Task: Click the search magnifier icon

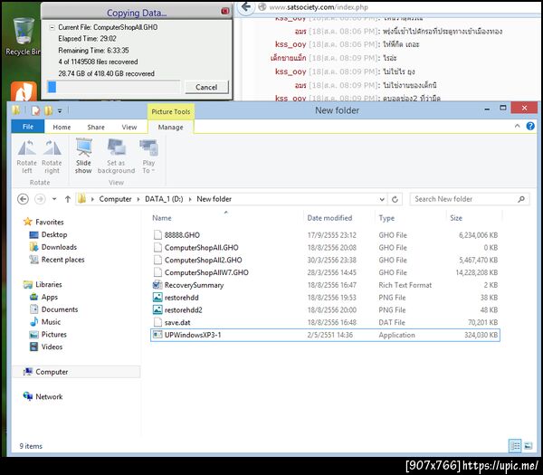Action: [521, 199]
